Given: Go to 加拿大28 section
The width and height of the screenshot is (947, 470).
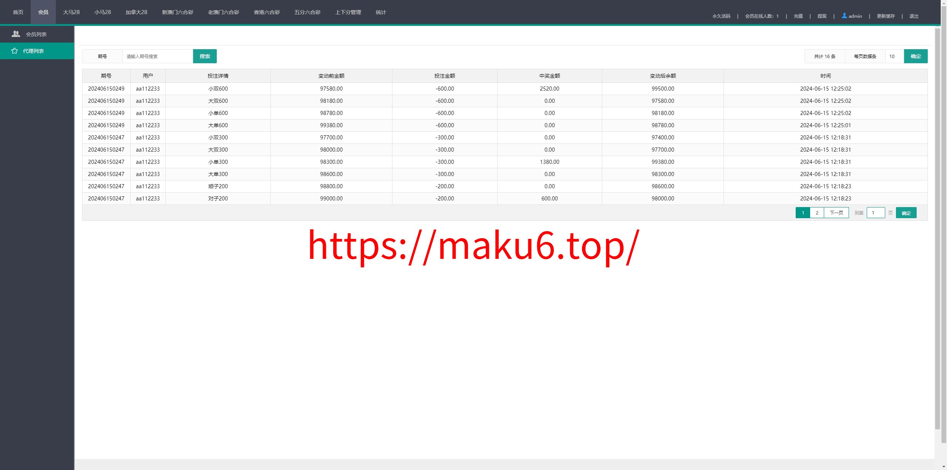Looking at the screenshot, I should pyautogui.click(x=136, y=12).
